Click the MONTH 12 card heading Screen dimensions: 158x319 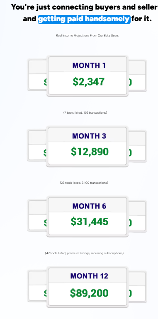point(89,276)
